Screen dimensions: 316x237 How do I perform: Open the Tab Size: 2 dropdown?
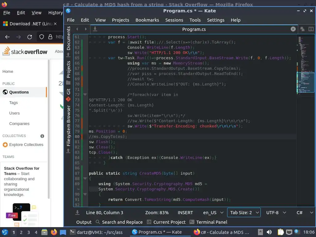tap(244, 213)
